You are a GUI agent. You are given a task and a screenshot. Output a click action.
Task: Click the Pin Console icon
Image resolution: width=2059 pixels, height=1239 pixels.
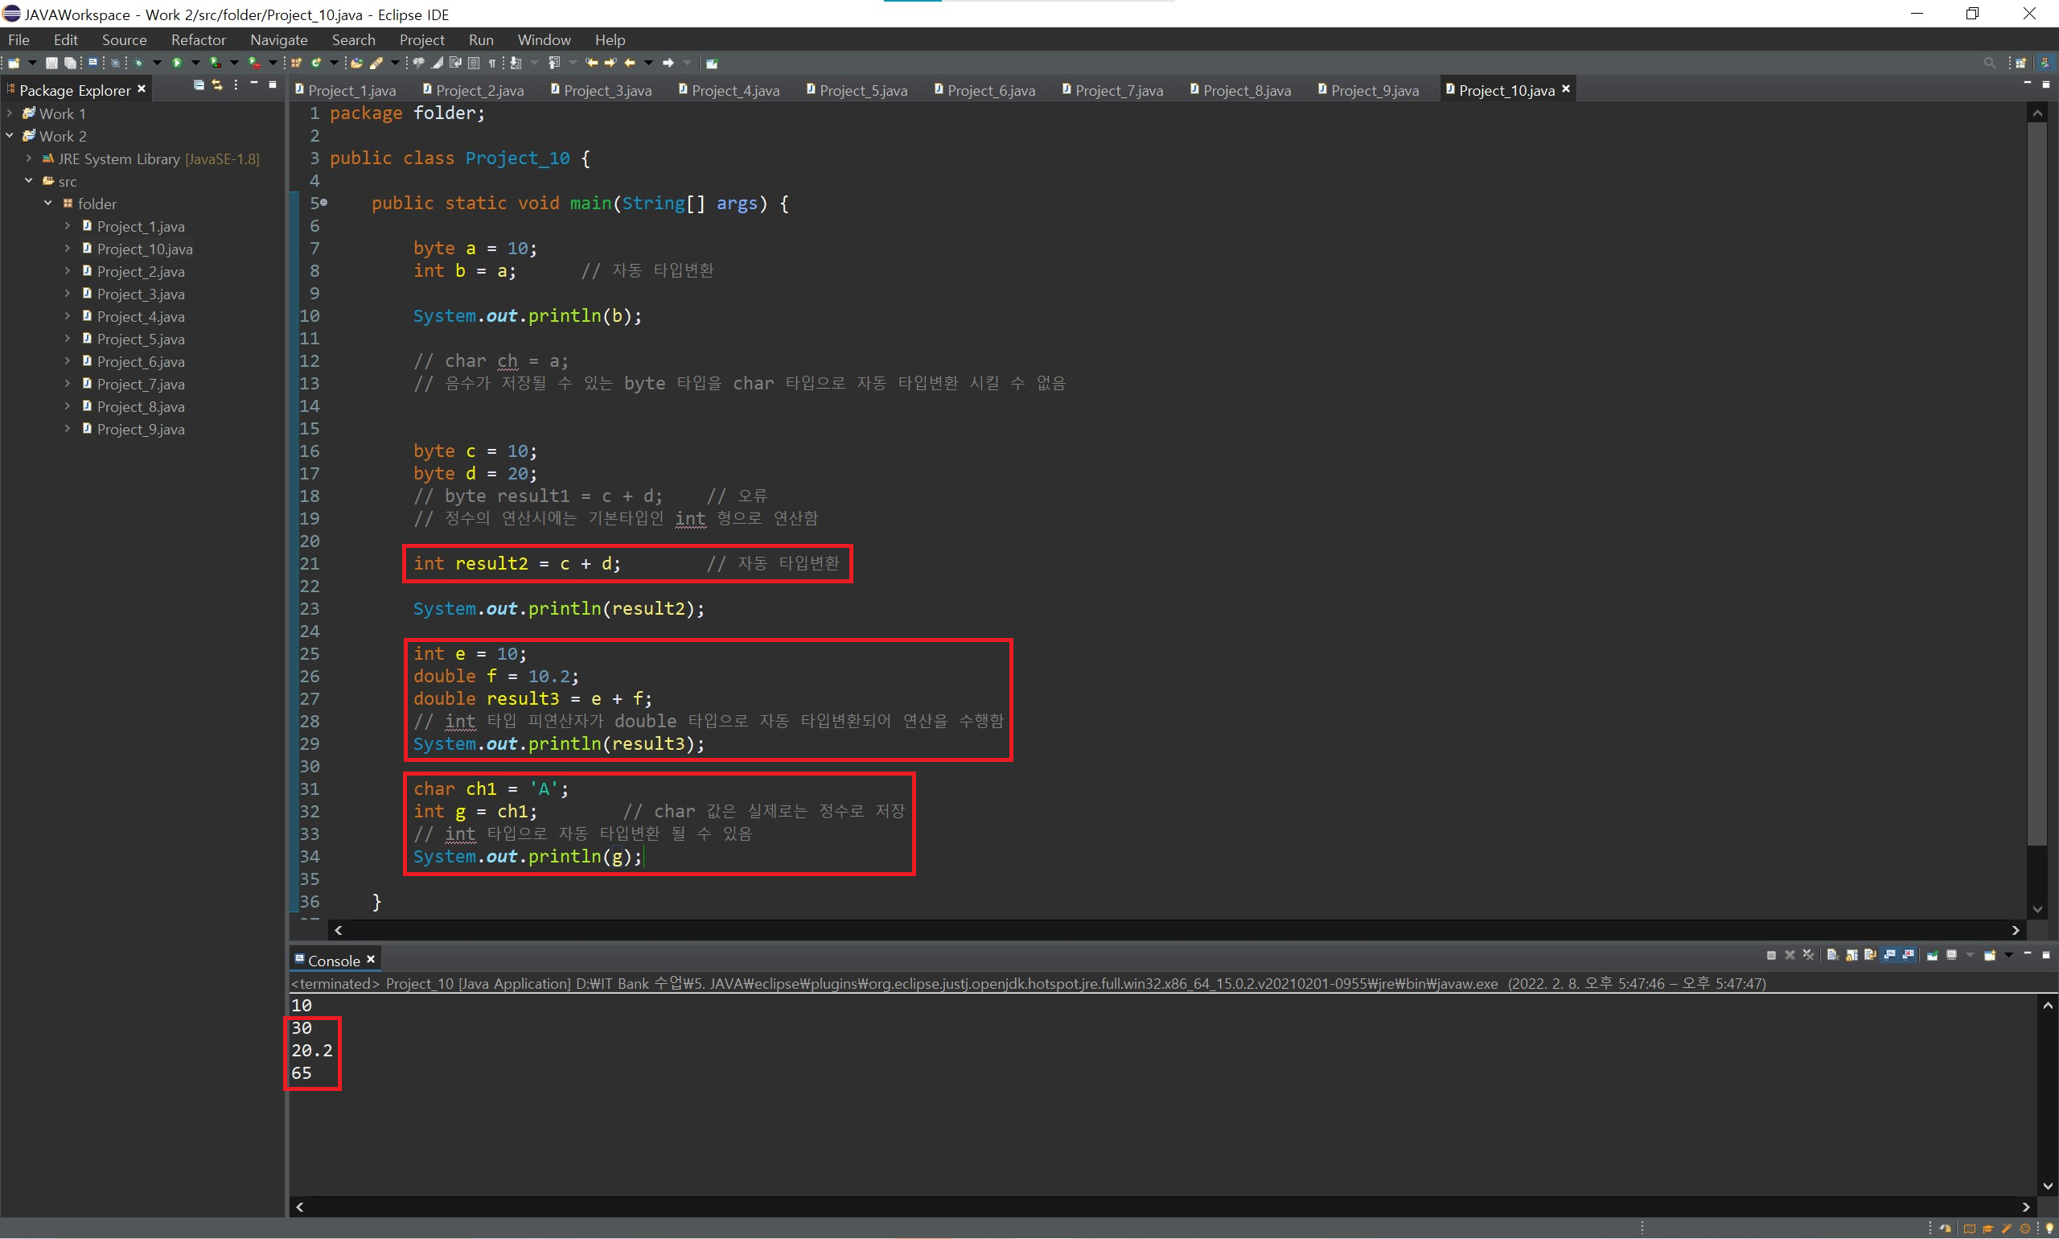tap(1932, 955)
